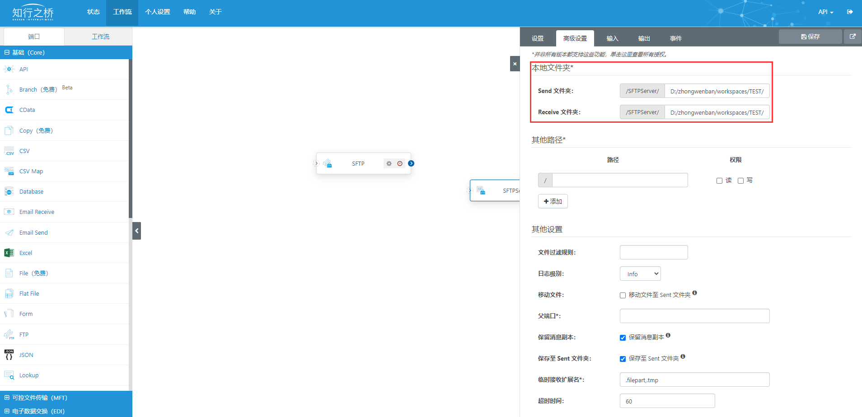Click the red clock icon on SFTP node
This screenshot has width=862, height=417.
coord(400,163)
